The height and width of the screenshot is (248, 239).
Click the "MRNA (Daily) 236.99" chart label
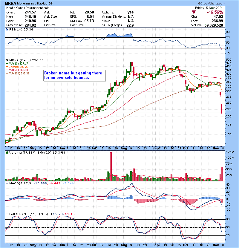click(26, 60)
